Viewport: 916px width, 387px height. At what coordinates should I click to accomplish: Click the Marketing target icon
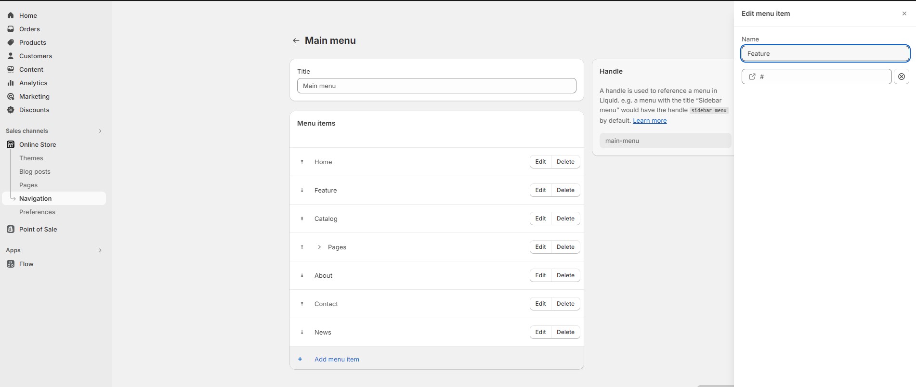[x=11, y=96]
